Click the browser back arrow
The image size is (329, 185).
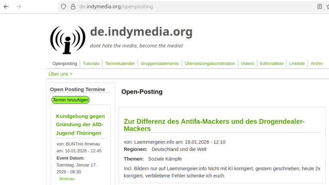[6, 6]
